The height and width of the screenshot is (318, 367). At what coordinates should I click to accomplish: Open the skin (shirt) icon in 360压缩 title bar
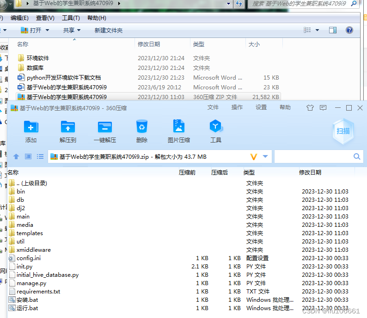[310, 108]
